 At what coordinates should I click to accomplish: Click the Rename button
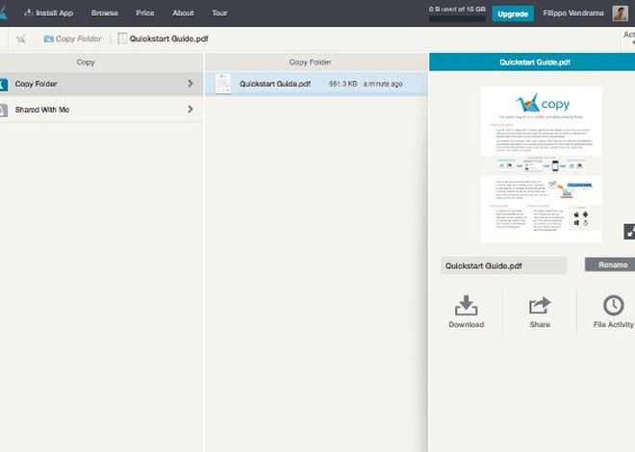pyautogui.click(x=610, y=264)
